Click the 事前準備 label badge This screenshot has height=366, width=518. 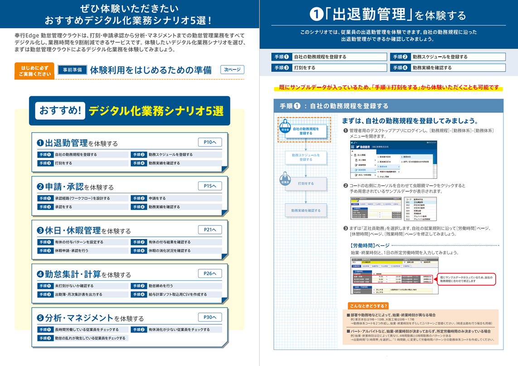click(x=72, y=70)
